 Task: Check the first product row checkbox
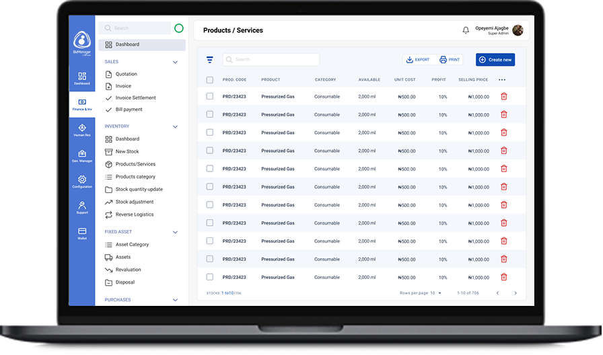tap(210, 97)
